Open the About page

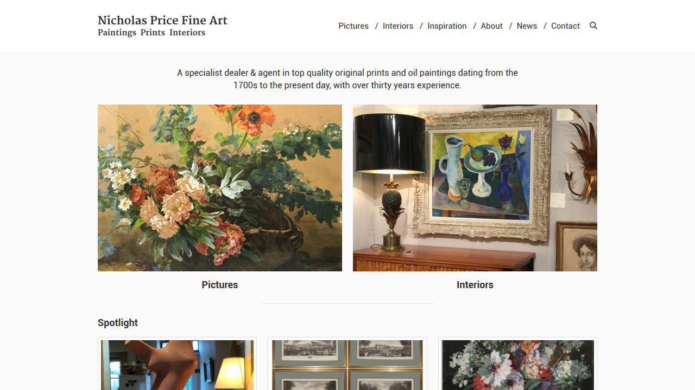pos(491,26)
